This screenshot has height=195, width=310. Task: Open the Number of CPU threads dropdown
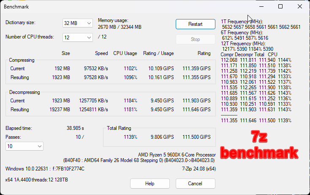tap(78, 37)
